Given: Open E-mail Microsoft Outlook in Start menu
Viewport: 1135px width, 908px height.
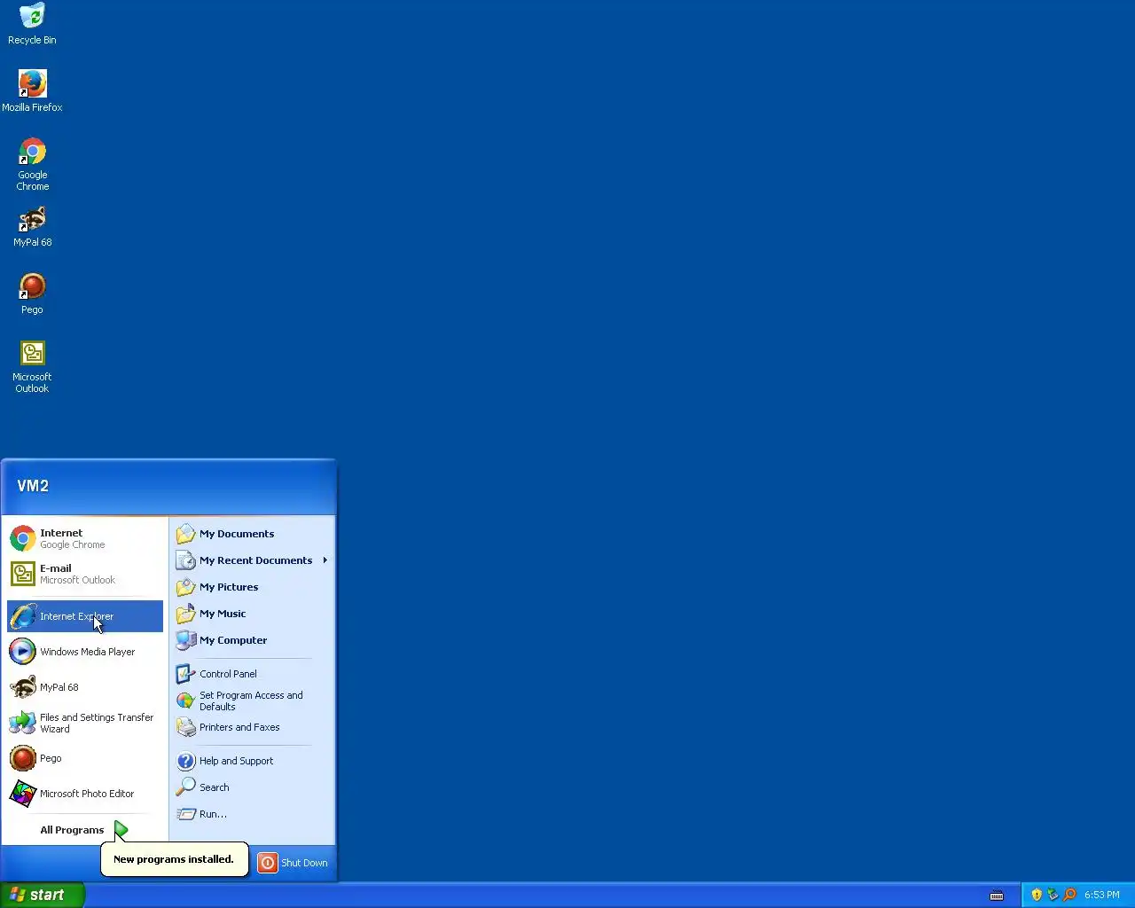Looking at the screenshot, I should [x=85, y=574].
